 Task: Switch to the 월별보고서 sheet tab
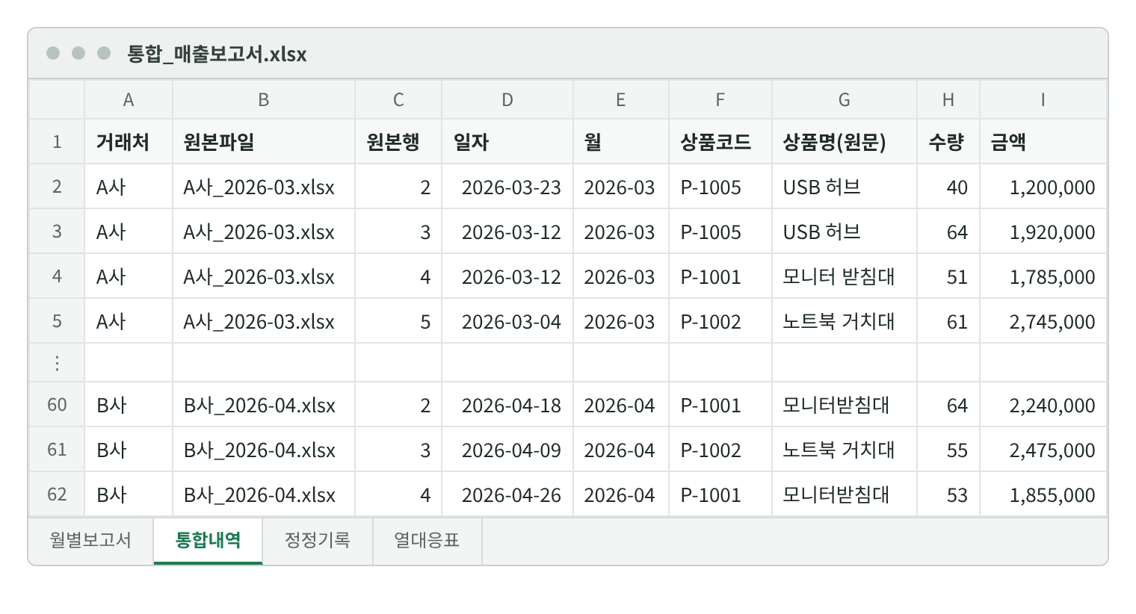tap(90, 540)
